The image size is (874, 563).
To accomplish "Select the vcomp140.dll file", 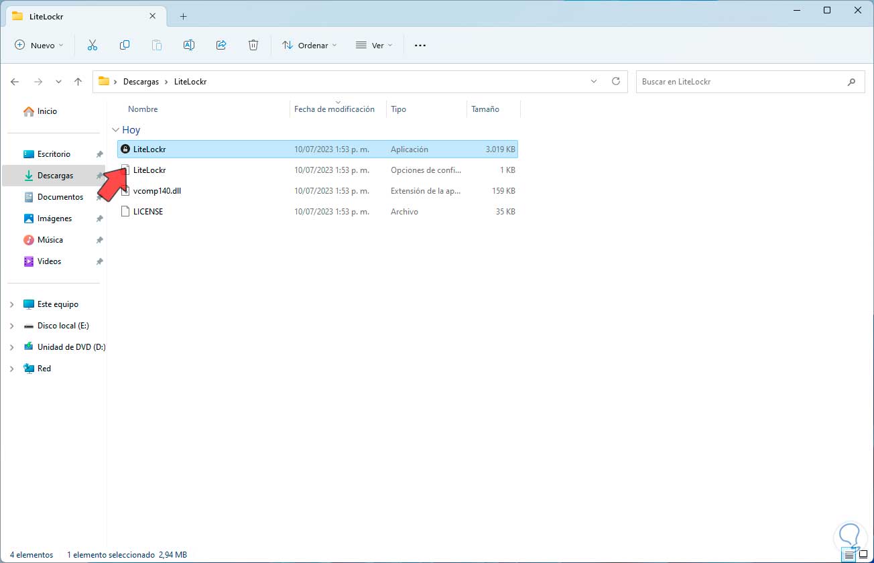I will pyautogui.click(x=157, y=191).
